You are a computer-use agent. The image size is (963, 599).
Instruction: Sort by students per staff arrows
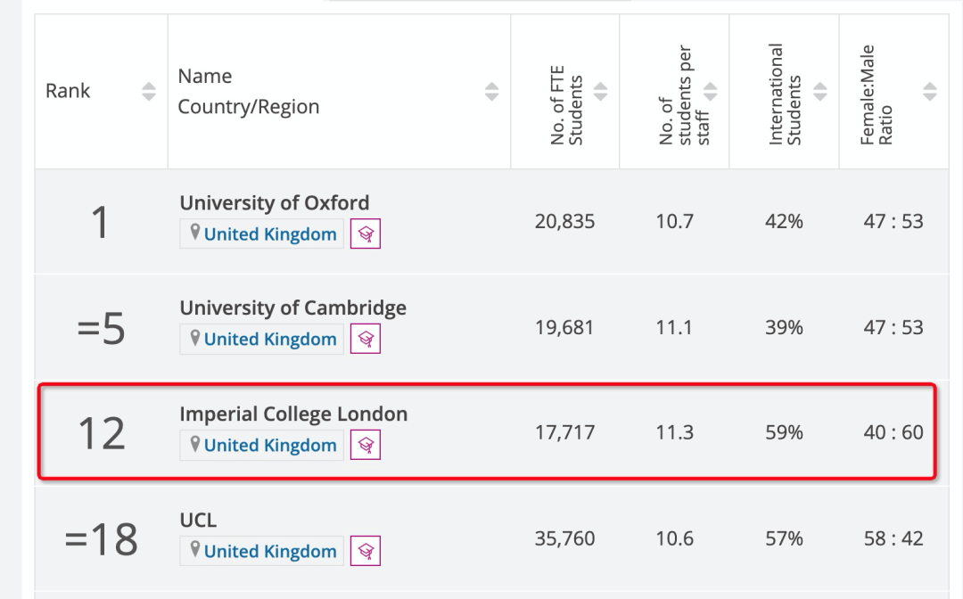pyautogui.click(x=711, y=92)
